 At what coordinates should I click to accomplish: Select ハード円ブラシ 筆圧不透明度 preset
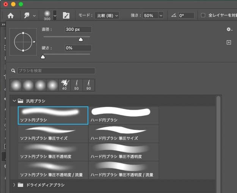click(x=124, y=152)
